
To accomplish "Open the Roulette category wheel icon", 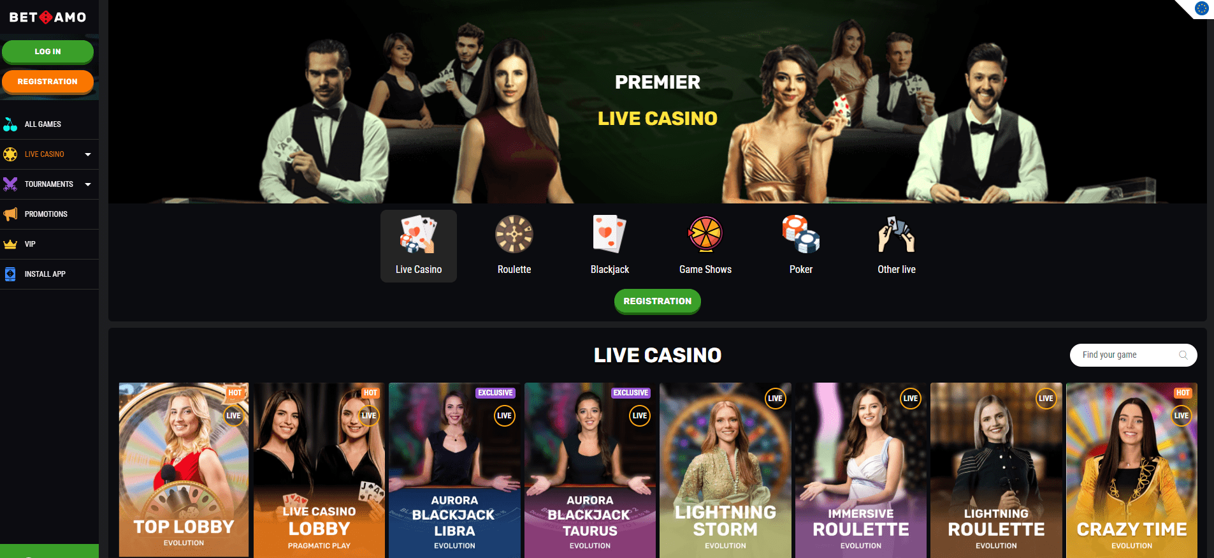I will tap(514, 234).
